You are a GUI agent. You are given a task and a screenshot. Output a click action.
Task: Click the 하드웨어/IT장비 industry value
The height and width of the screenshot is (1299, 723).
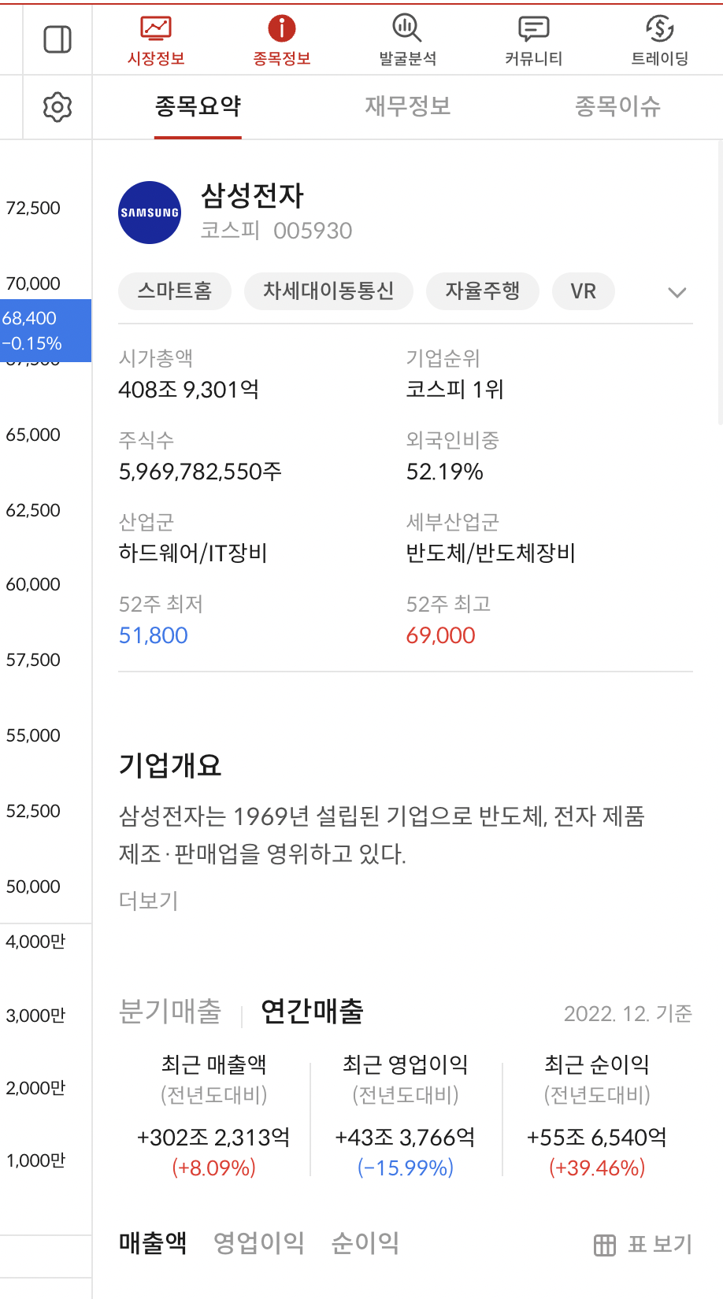(x=193, y=553)
